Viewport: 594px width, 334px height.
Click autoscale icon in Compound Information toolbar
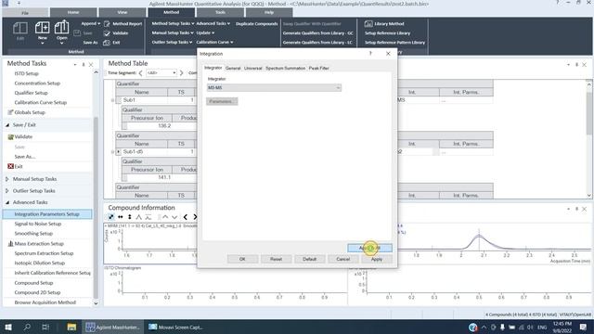coord(111,217)
